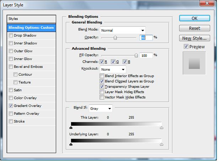Open Inner Glow settings by its label
Screen dimensions: 219x162
pyautogui.click(x=23, y=59)
